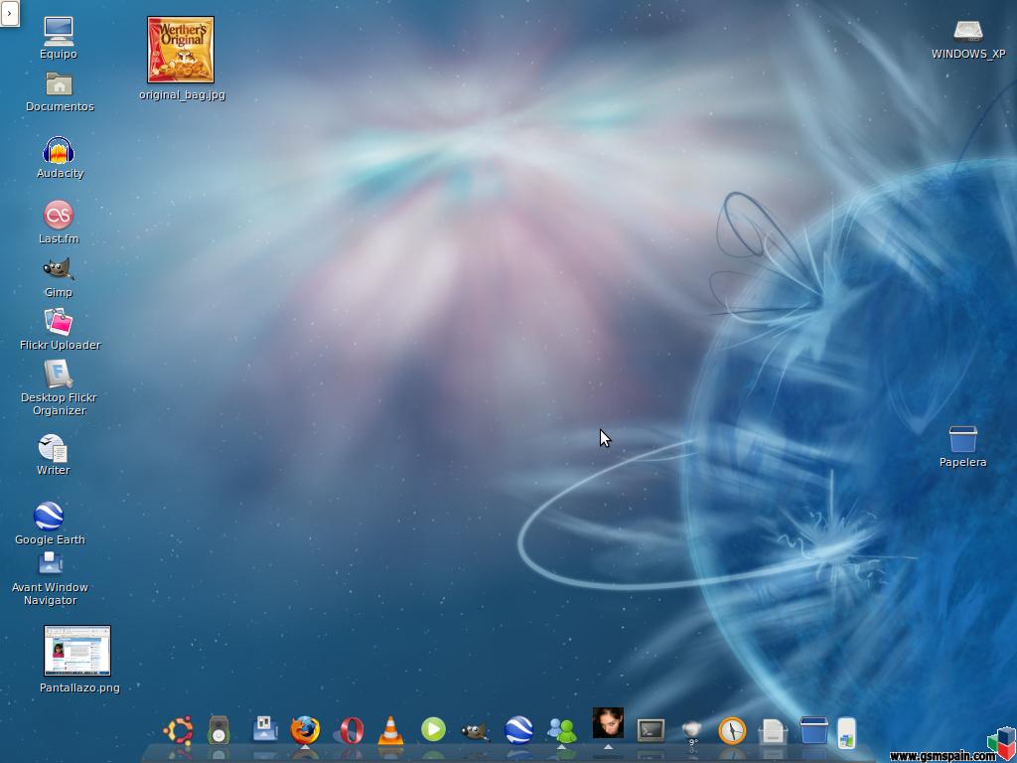Click the white device icon at the dock end
This screenshot has height=763, width=1017.
pyautogui.click(x=846, y=732)
